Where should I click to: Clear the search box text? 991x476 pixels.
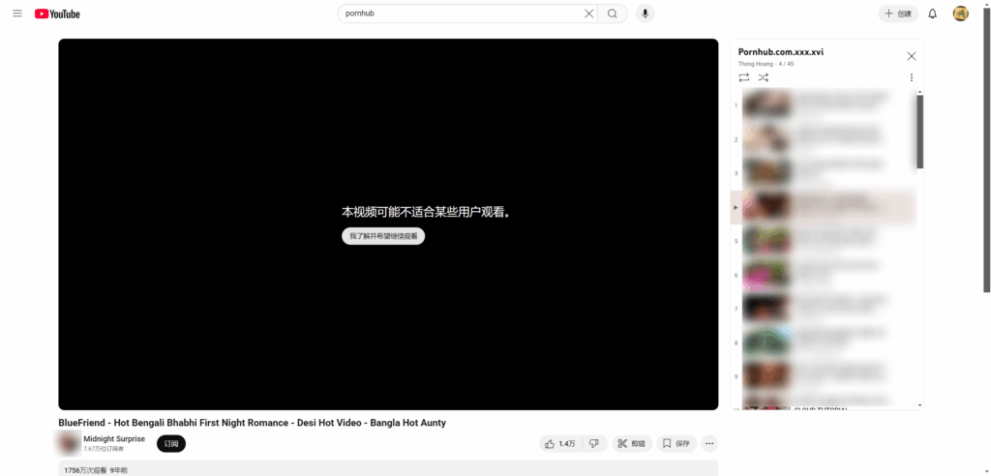coord(588,14)
